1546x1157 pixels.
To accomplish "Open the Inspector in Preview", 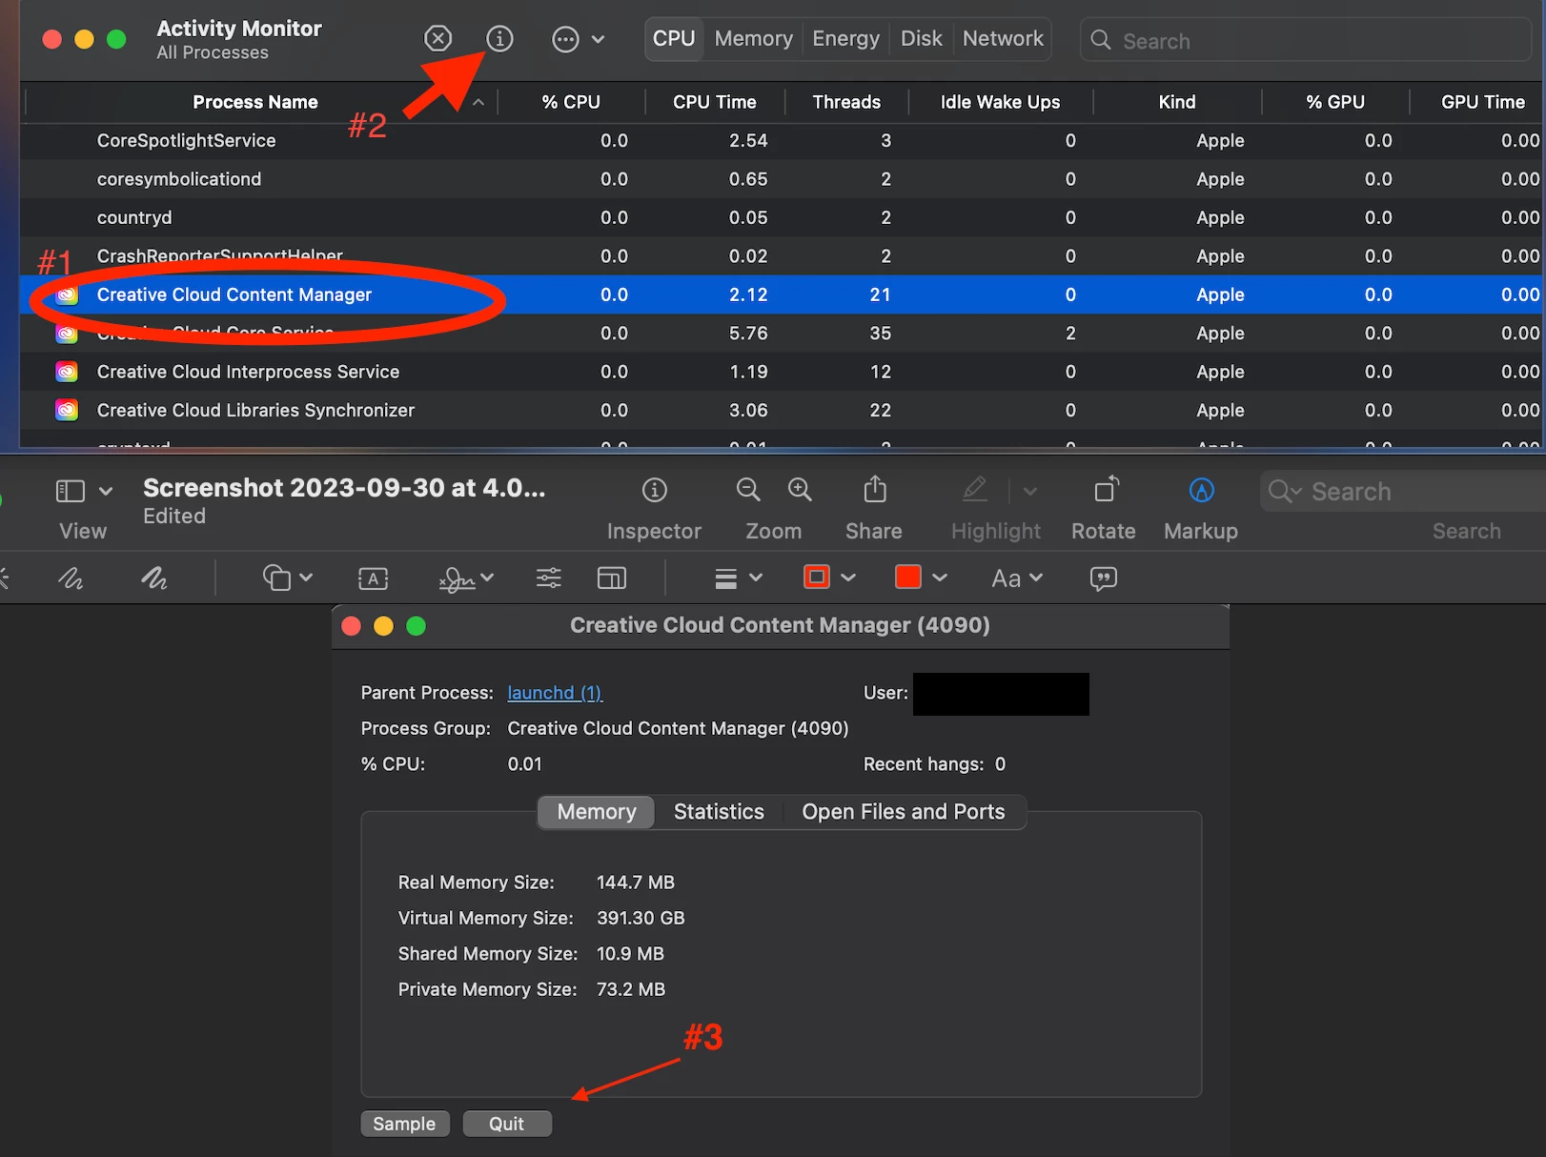I will point(654,490).
